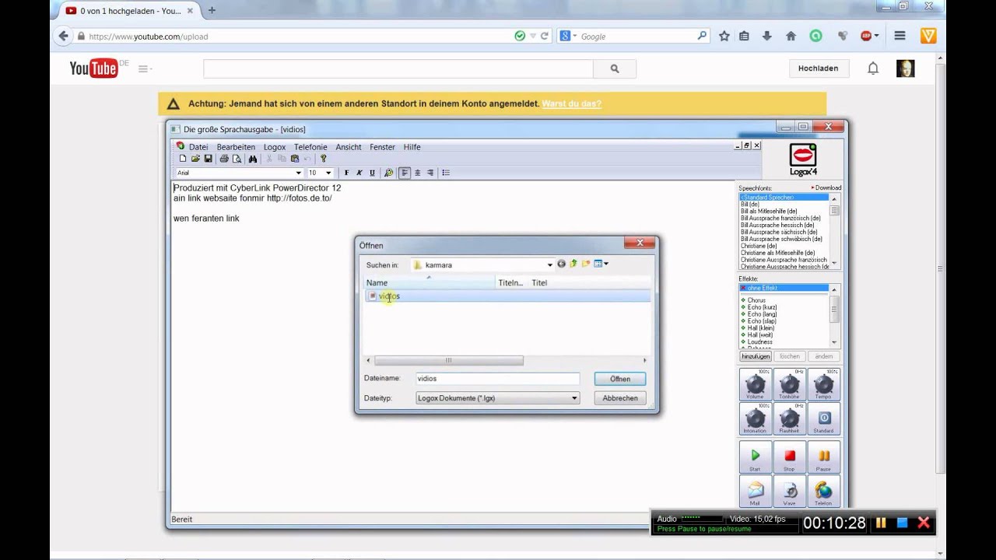Image resolution: width=996 pixels, height=560 pixels.
Task: Click the question mark help icon
Action: click(324, 159)
